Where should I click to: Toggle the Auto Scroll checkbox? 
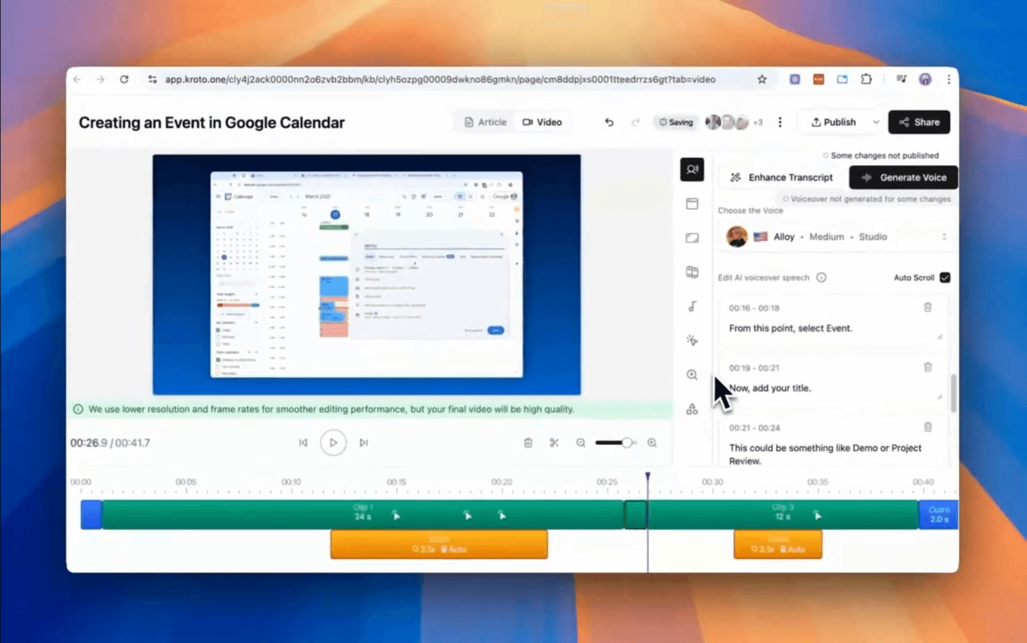coord(945,277)
